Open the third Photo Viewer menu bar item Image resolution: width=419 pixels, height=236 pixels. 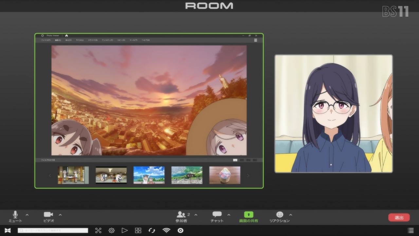[x=68, y=40]
